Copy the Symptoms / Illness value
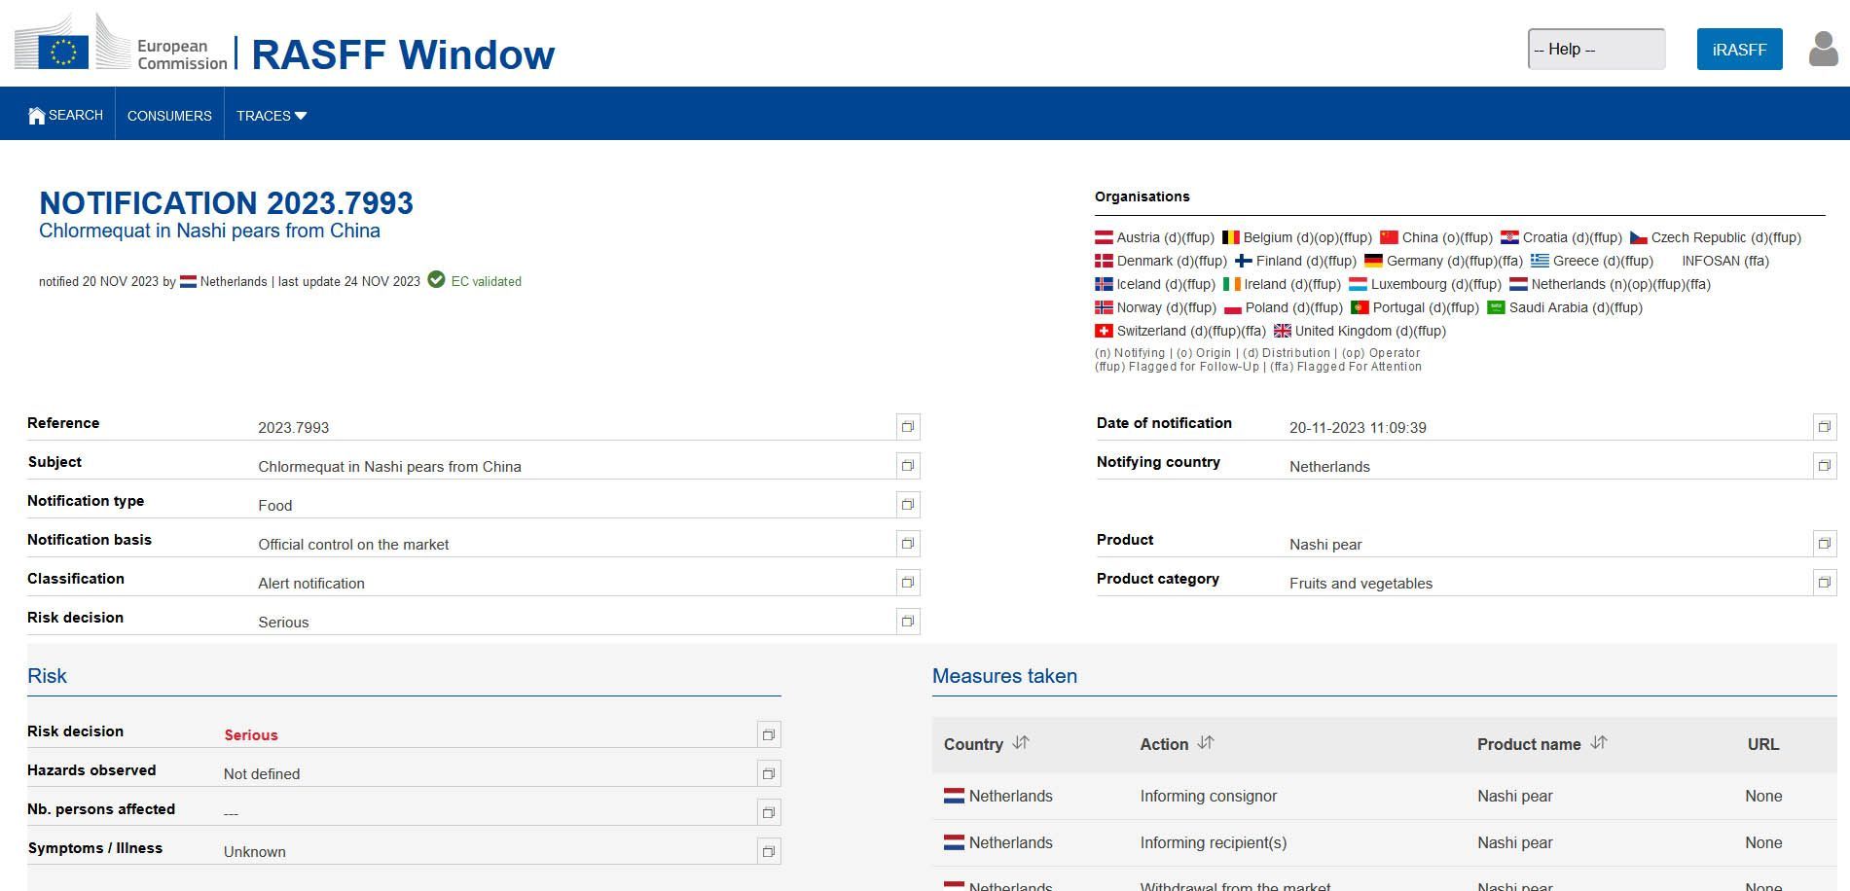This screenshot has height=891, width=1850. [769, 851]
